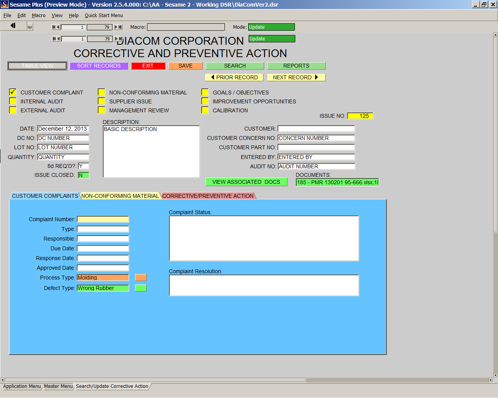This screenshot has width=498, height=398.
Task: Select the Master Menu bottom tab
Action: [58, 386]
